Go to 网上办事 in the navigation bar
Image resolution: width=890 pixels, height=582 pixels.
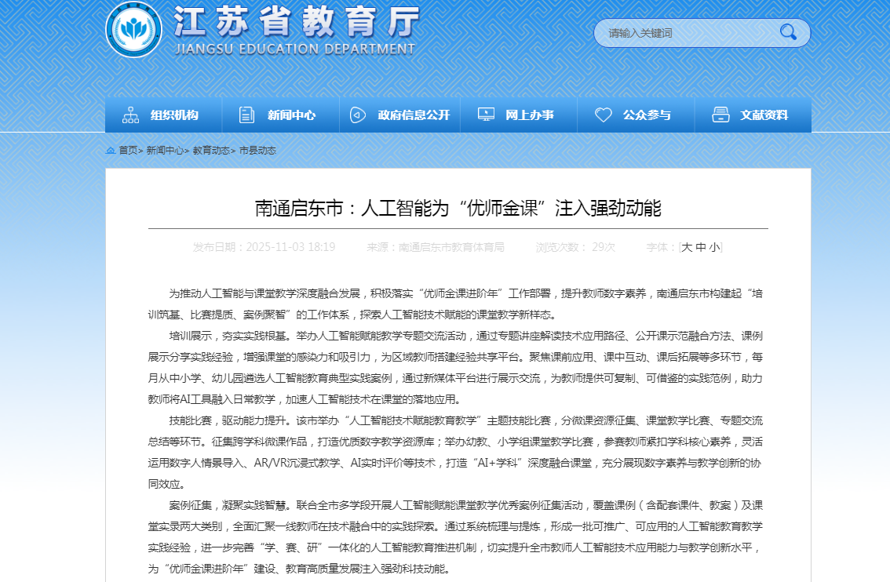point(530,115)
